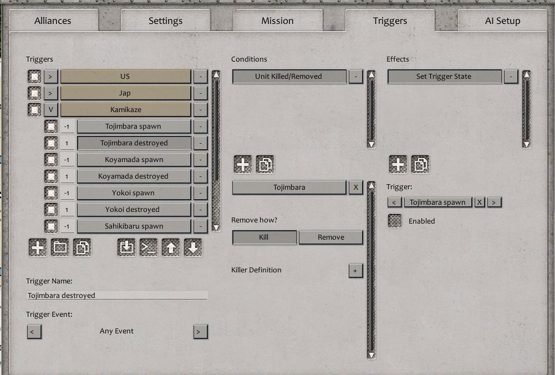Image resolution: width=555 pixels, height=375 pixels.
Task: Expand Killer Definition with the plus button
Action: click(355, 271)
